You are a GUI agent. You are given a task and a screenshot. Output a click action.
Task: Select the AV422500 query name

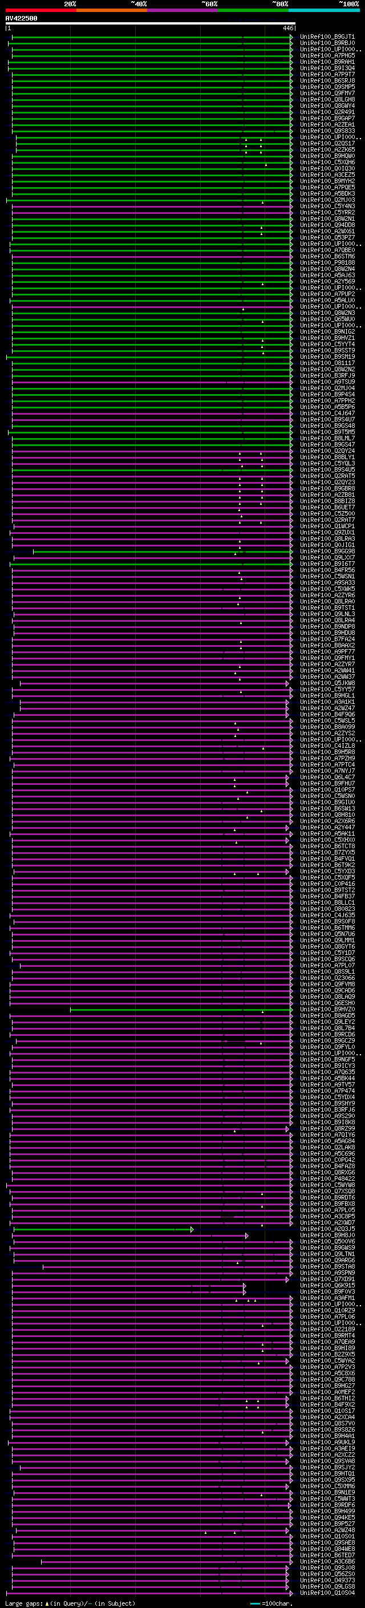[x=21, y=19]
